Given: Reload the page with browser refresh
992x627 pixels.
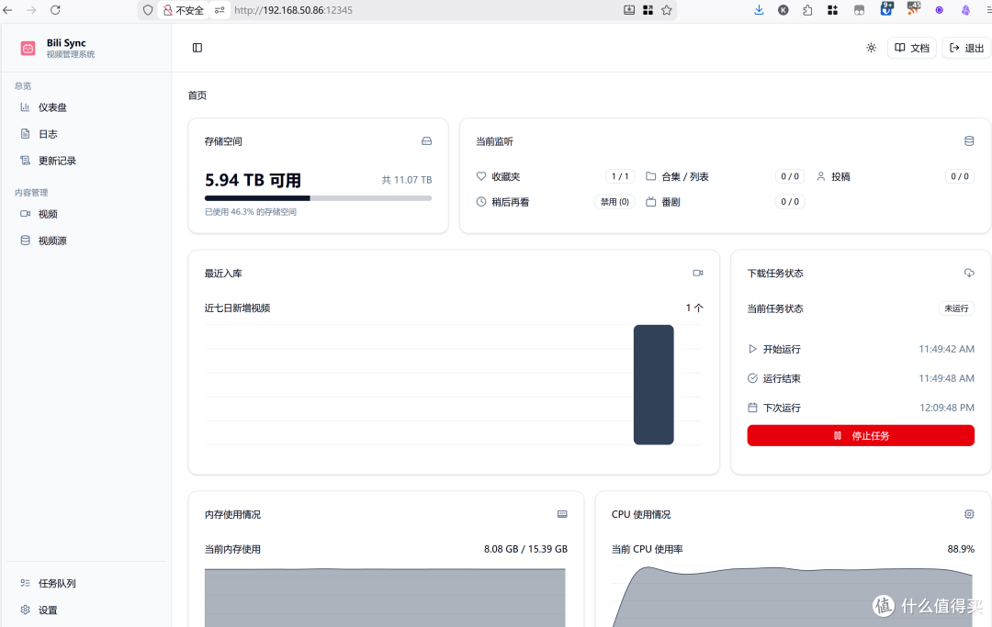Looking at the screenshot, I should 55,10.
